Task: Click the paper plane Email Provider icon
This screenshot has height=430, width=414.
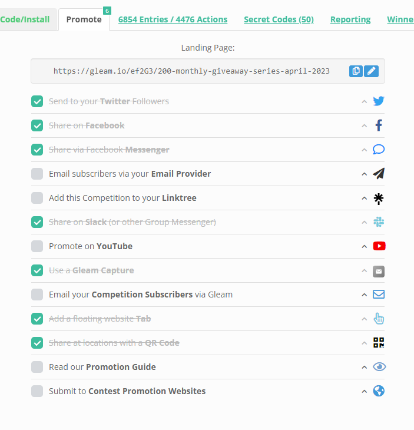Action: (379, 174)
